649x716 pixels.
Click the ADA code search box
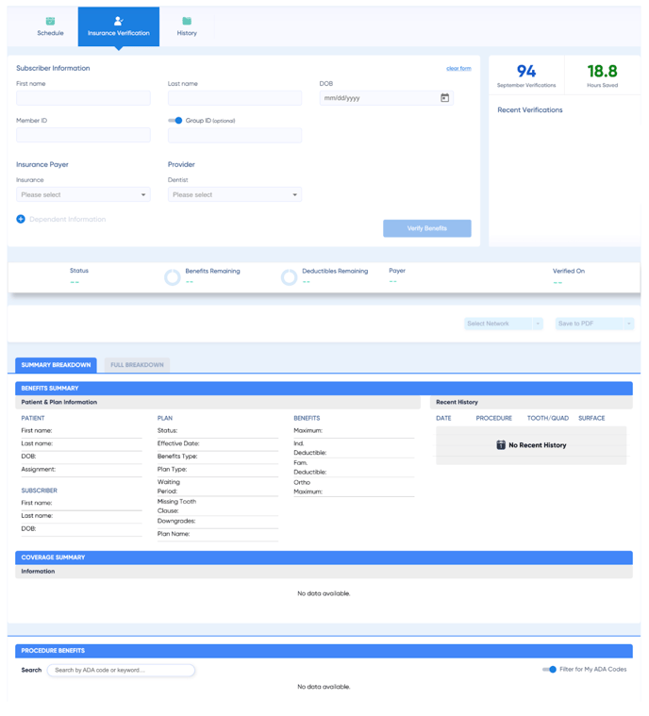121,670
